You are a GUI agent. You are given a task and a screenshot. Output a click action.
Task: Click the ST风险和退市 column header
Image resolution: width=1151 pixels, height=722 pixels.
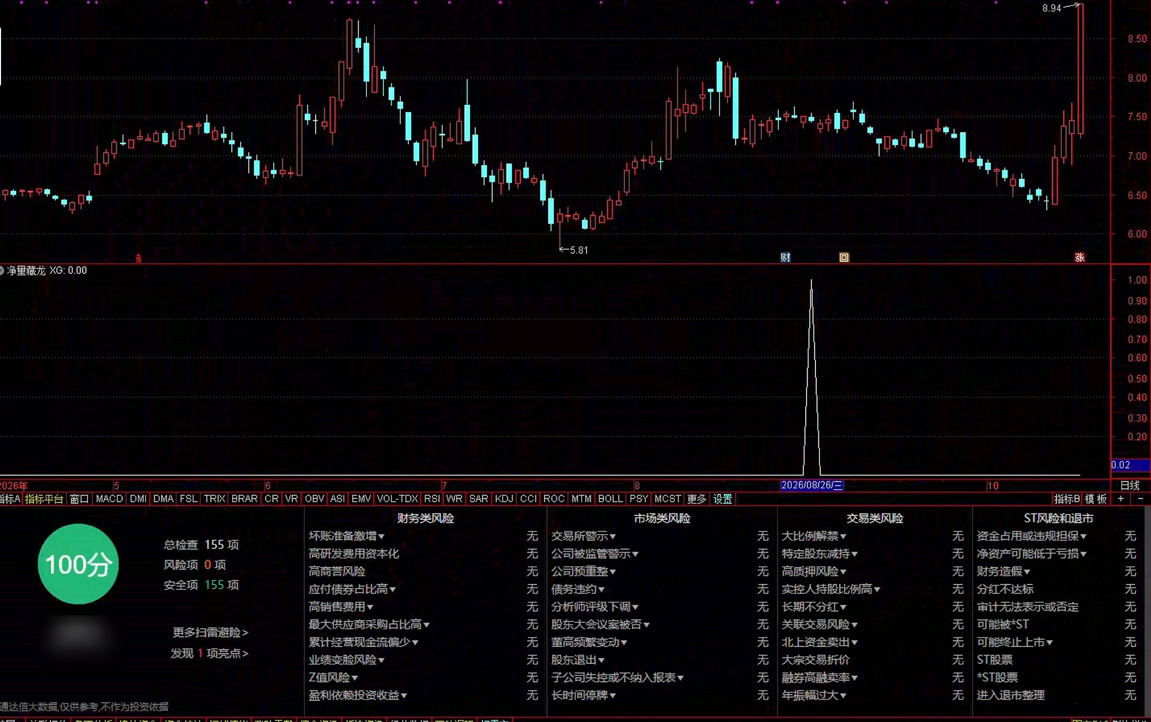1058,518
